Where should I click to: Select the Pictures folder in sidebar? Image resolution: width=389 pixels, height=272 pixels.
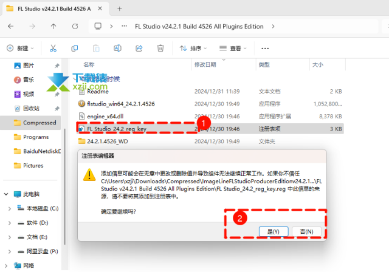(x=29, y=166)
